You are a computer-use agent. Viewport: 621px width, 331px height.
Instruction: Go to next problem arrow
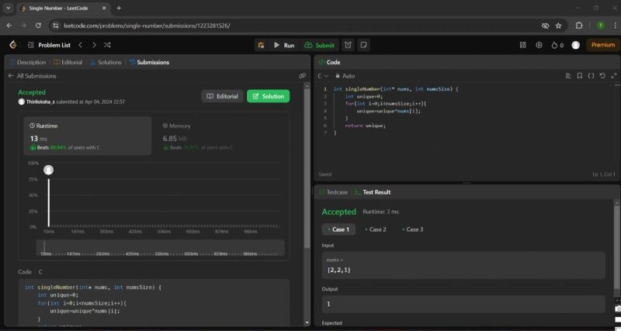pyautogui.click(x=94, y=45)
